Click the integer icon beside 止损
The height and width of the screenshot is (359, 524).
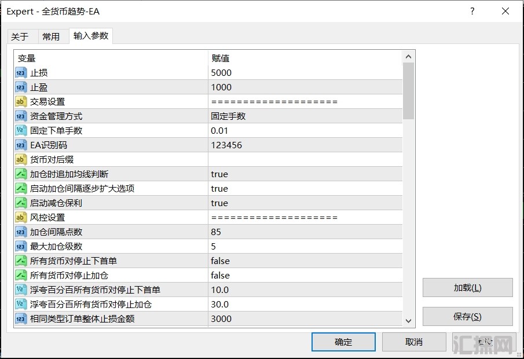tap(21, 73)
